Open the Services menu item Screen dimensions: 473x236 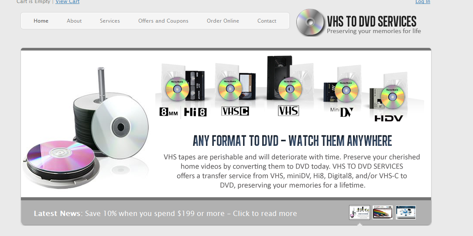(x=110, y=21)
